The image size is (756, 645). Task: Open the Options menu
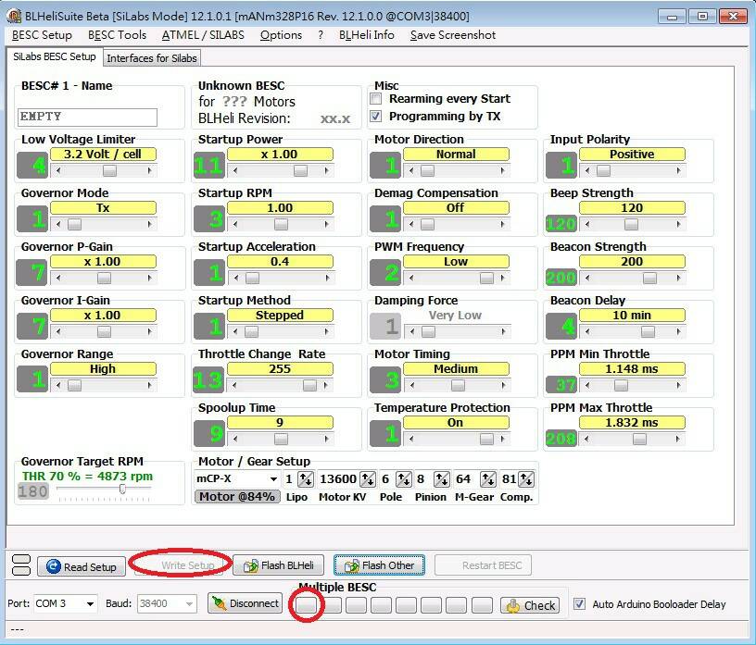coord(281,35)
